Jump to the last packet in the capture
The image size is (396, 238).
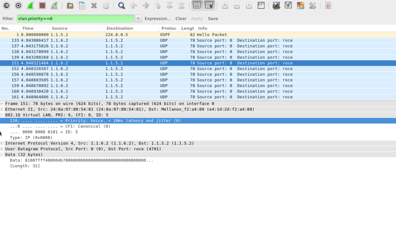[x=181, y=6]
